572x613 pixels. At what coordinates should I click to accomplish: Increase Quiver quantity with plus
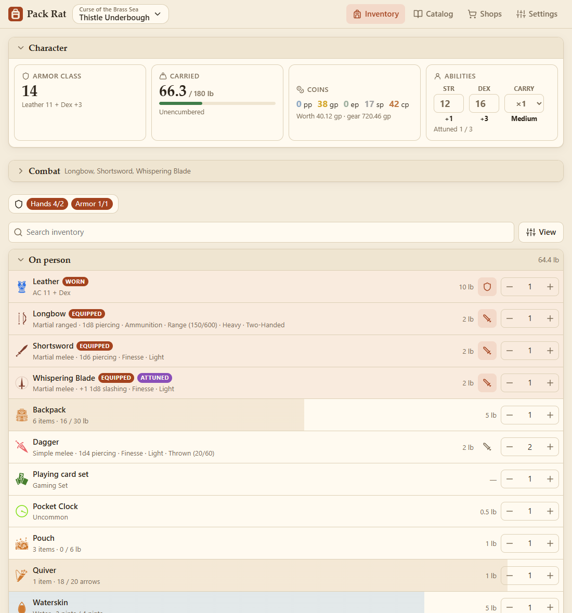click(x=550, y=575)
